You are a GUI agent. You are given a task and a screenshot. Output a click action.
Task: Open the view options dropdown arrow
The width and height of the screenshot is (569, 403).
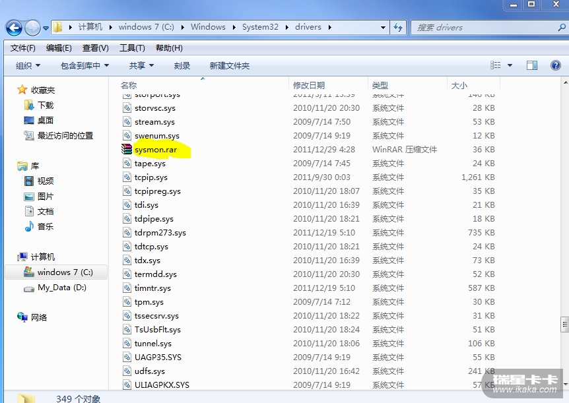click(x=510, y=65)
